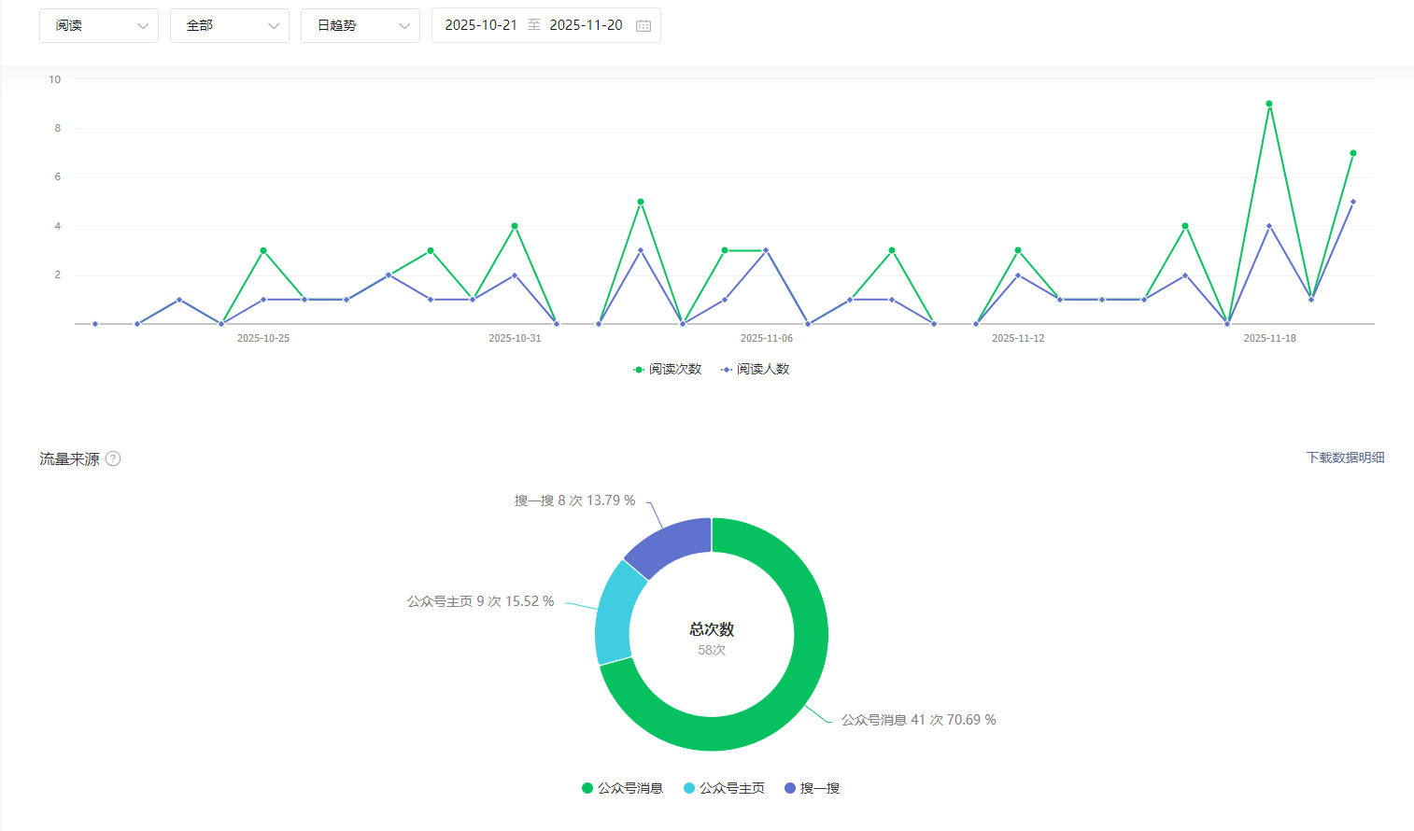Click the peak green point at value 9
1414x831 pixels.
click(1269, 104)
